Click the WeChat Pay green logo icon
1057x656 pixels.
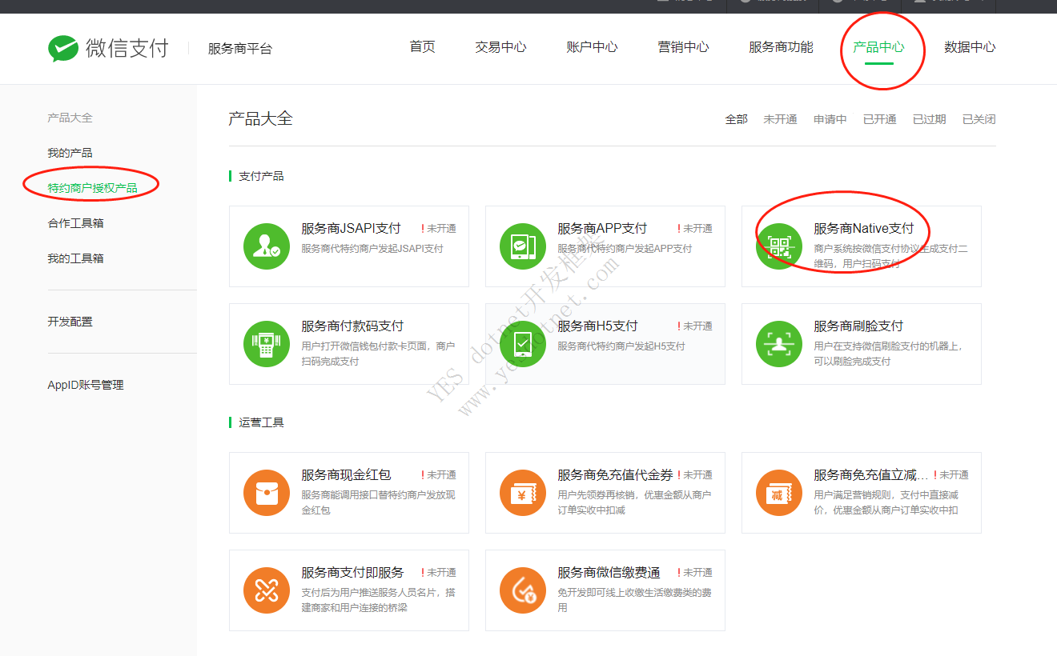(x=63, y=48)
